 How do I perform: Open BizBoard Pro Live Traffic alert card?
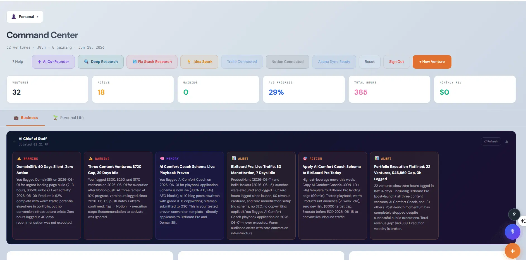261,195
